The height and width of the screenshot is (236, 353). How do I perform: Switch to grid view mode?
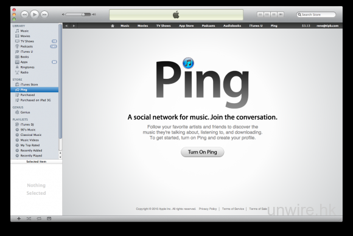(274, 15)
